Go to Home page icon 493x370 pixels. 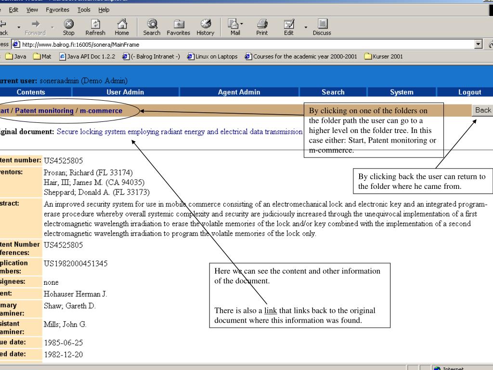[x=122, y=27]
